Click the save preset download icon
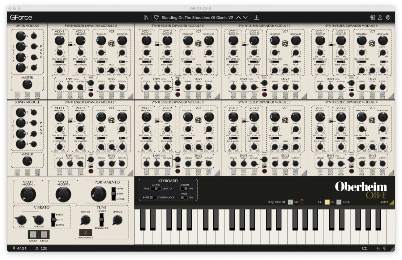This screenshot has width=402, height=260. pyautogui.click(x=256, y=18)
